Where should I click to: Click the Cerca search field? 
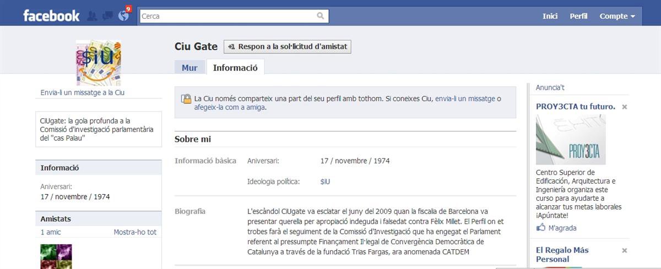[228, 16]
